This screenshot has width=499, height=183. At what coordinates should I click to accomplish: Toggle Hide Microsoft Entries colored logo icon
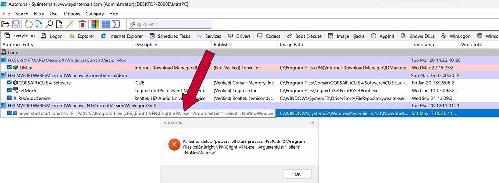pos(95,24)
